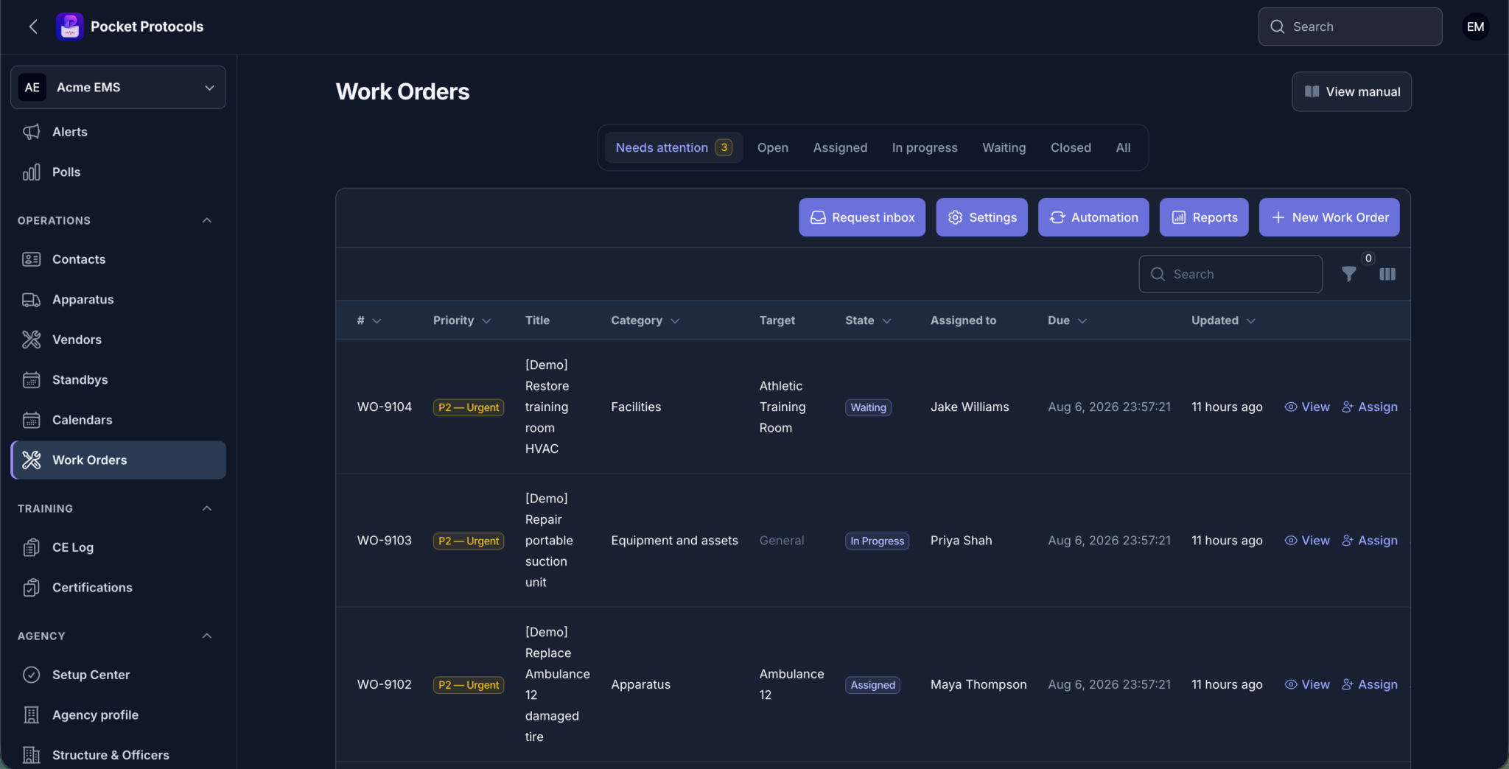
Task: Switch to the Assigned tab
Action: pos(840,148)
